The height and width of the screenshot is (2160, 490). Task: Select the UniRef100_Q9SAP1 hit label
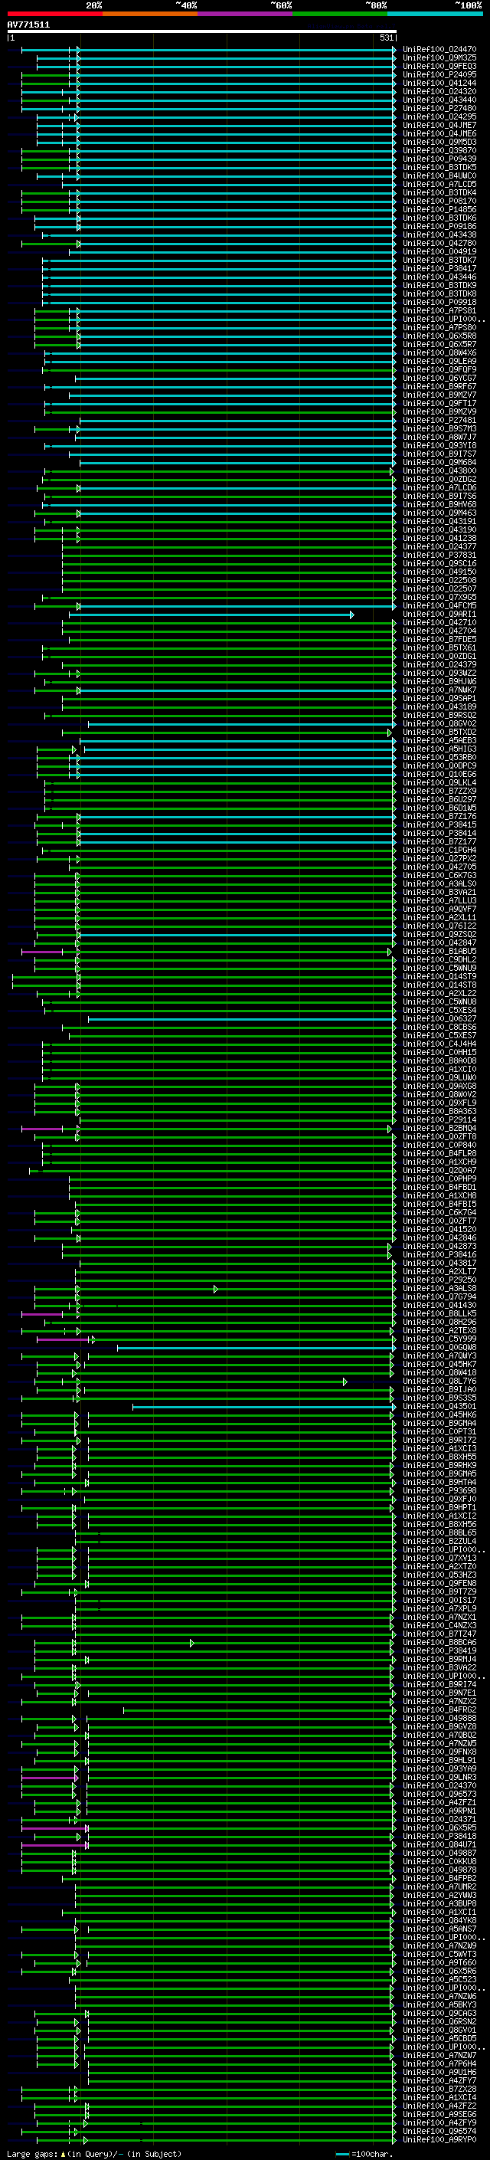coord(439,699)
